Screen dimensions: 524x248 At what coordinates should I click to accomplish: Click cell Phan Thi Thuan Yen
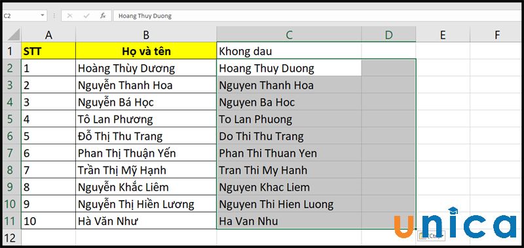(289, 153)
